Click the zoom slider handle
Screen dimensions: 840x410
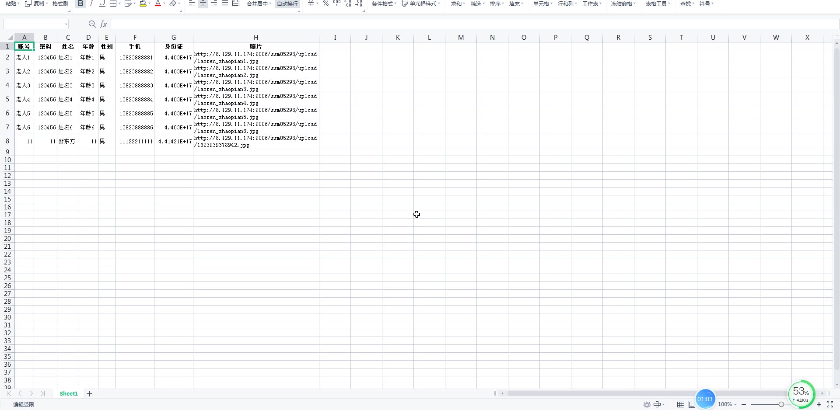[781, 404]
